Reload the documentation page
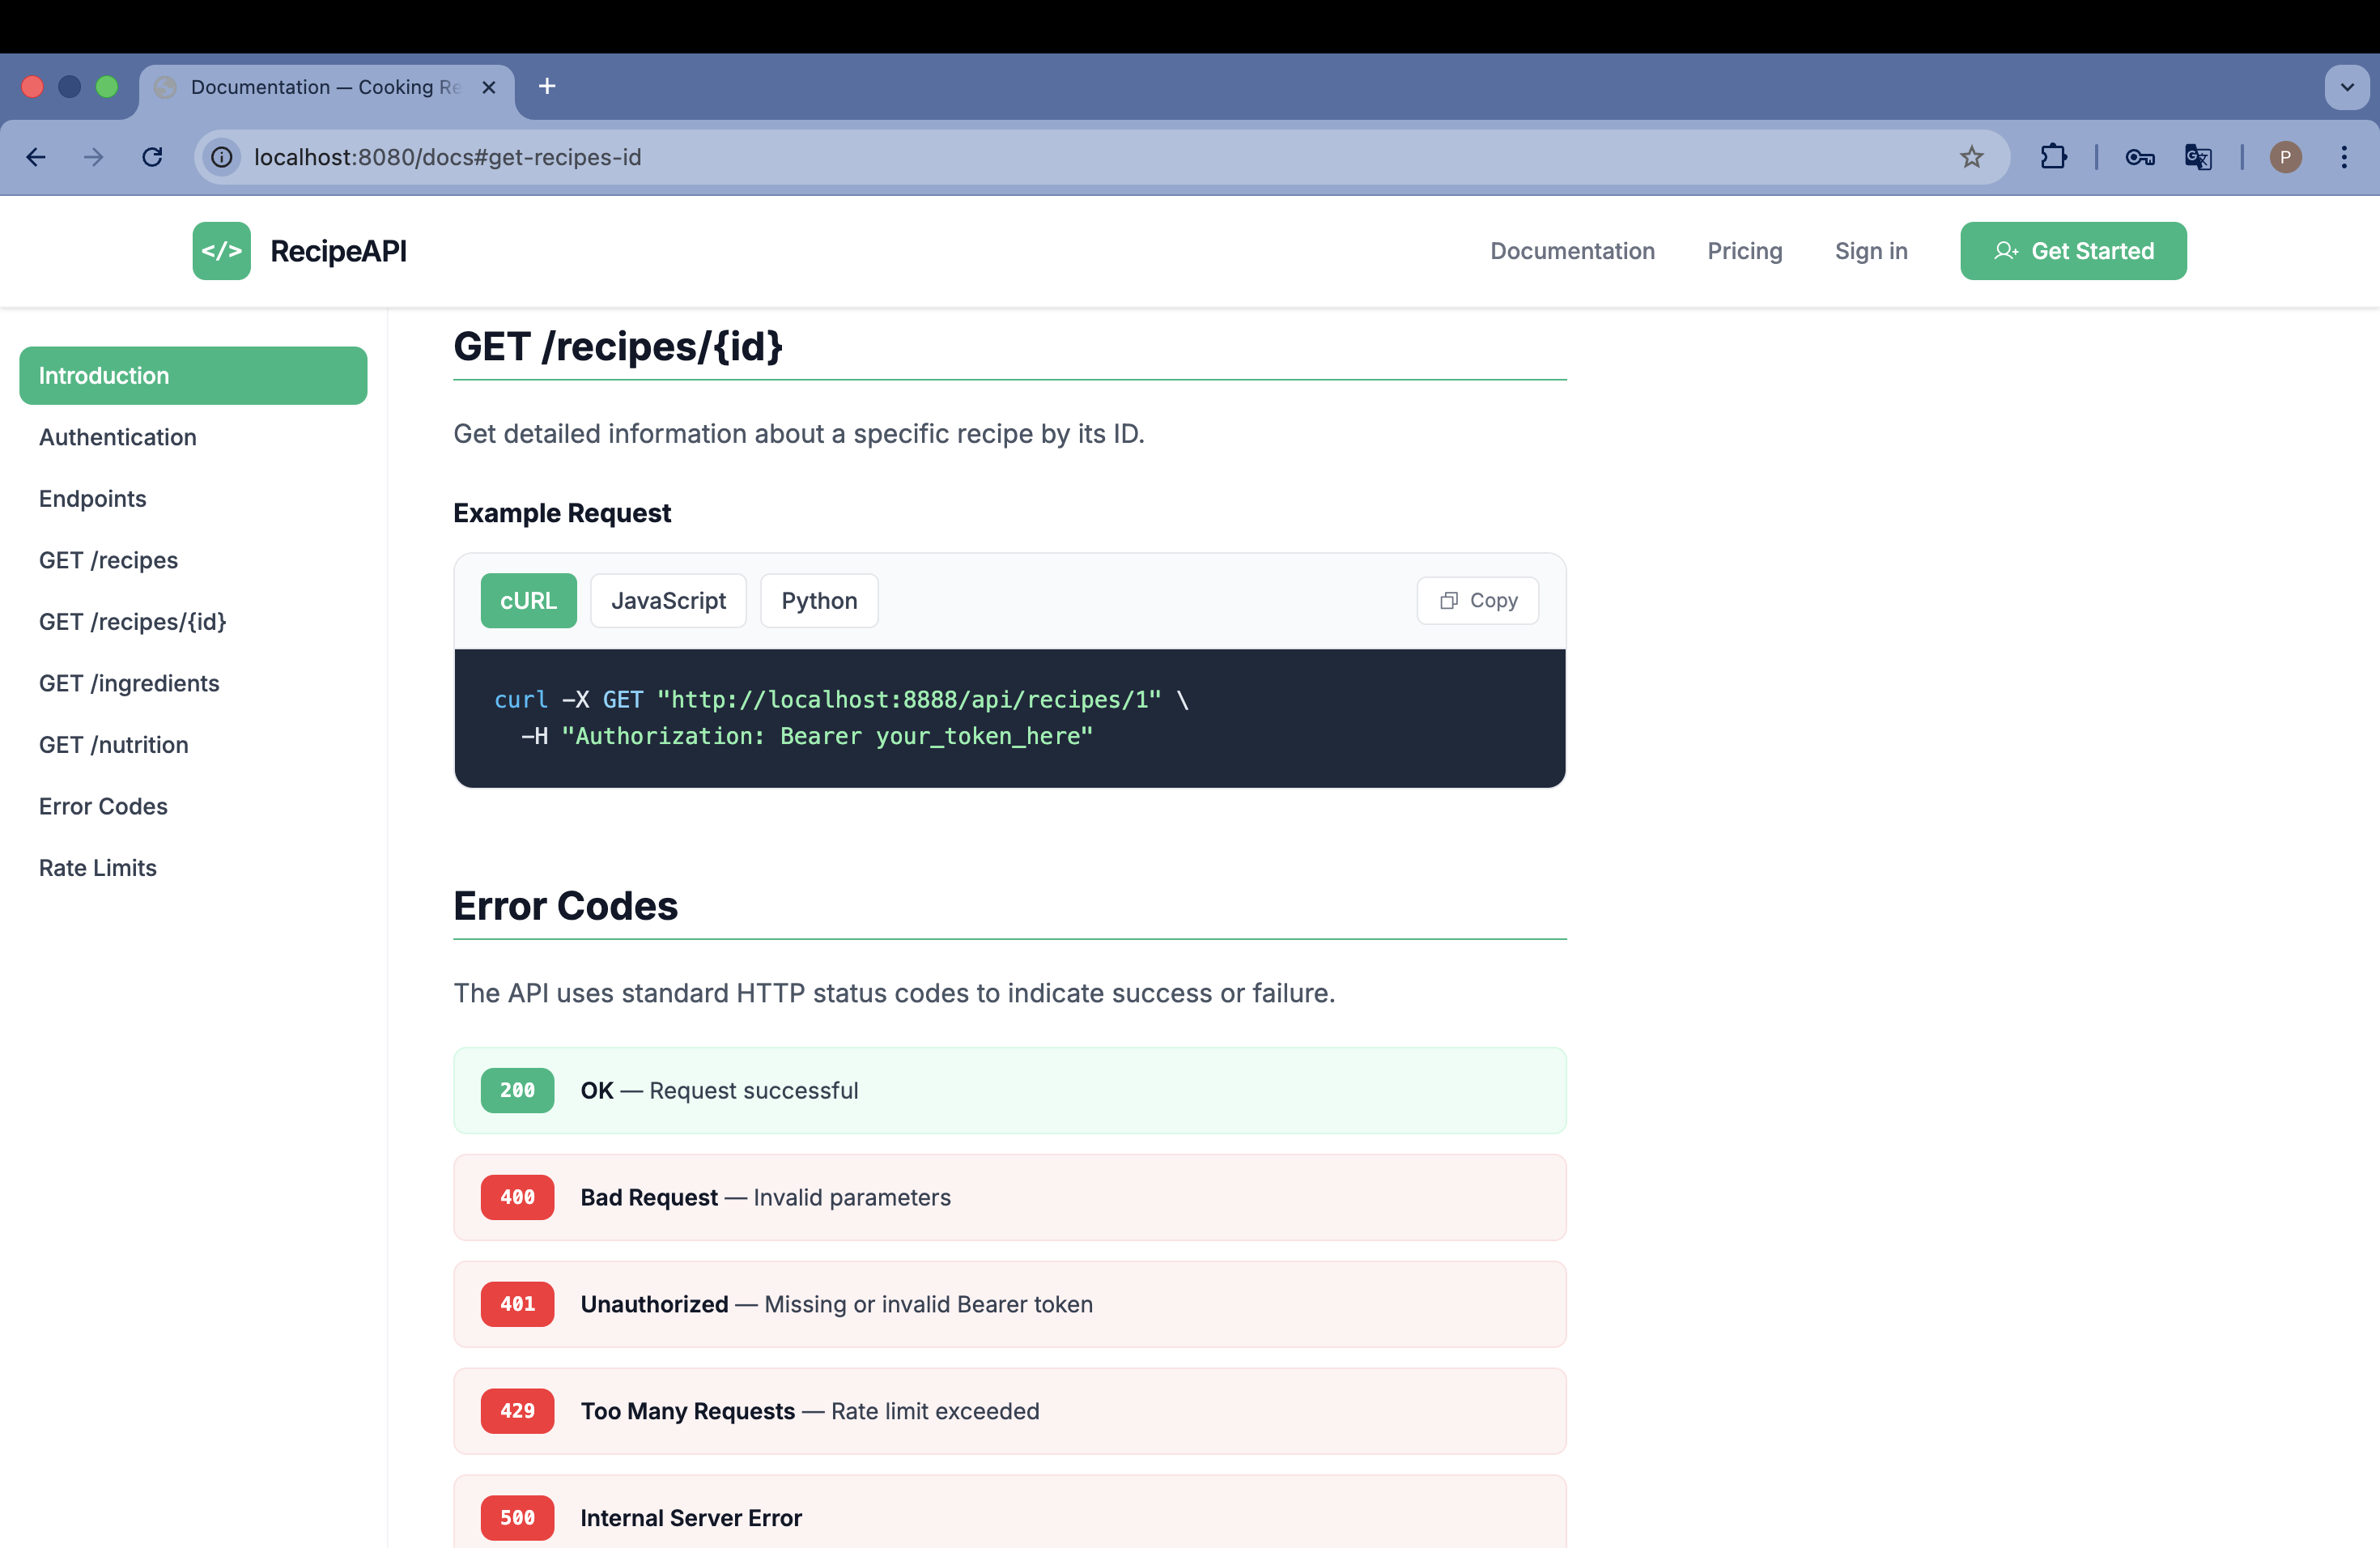This screenshot has width=2380, height=1548. [152, 157]
